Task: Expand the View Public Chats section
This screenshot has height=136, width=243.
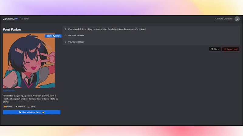Action: (151, 42)
